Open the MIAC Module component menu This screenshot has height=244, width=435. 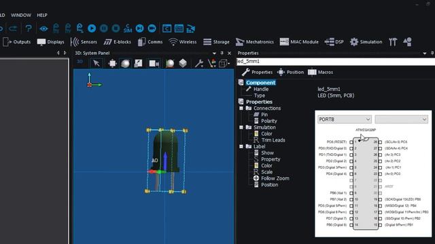pyautogui.click(x=299, y=42)
